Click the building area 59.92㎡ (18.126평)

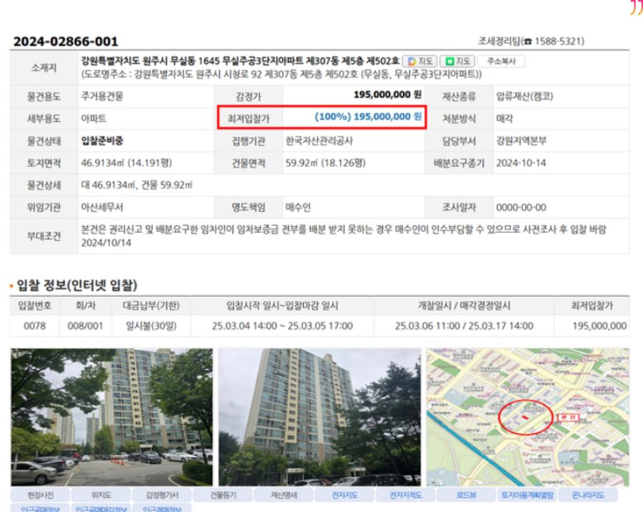point(325,163)
